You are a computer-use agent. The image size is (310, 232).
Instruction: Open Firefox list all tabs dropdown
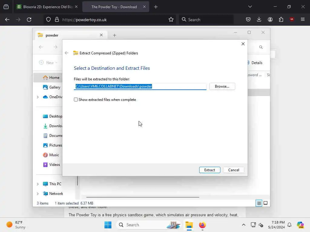coord(250,7)
